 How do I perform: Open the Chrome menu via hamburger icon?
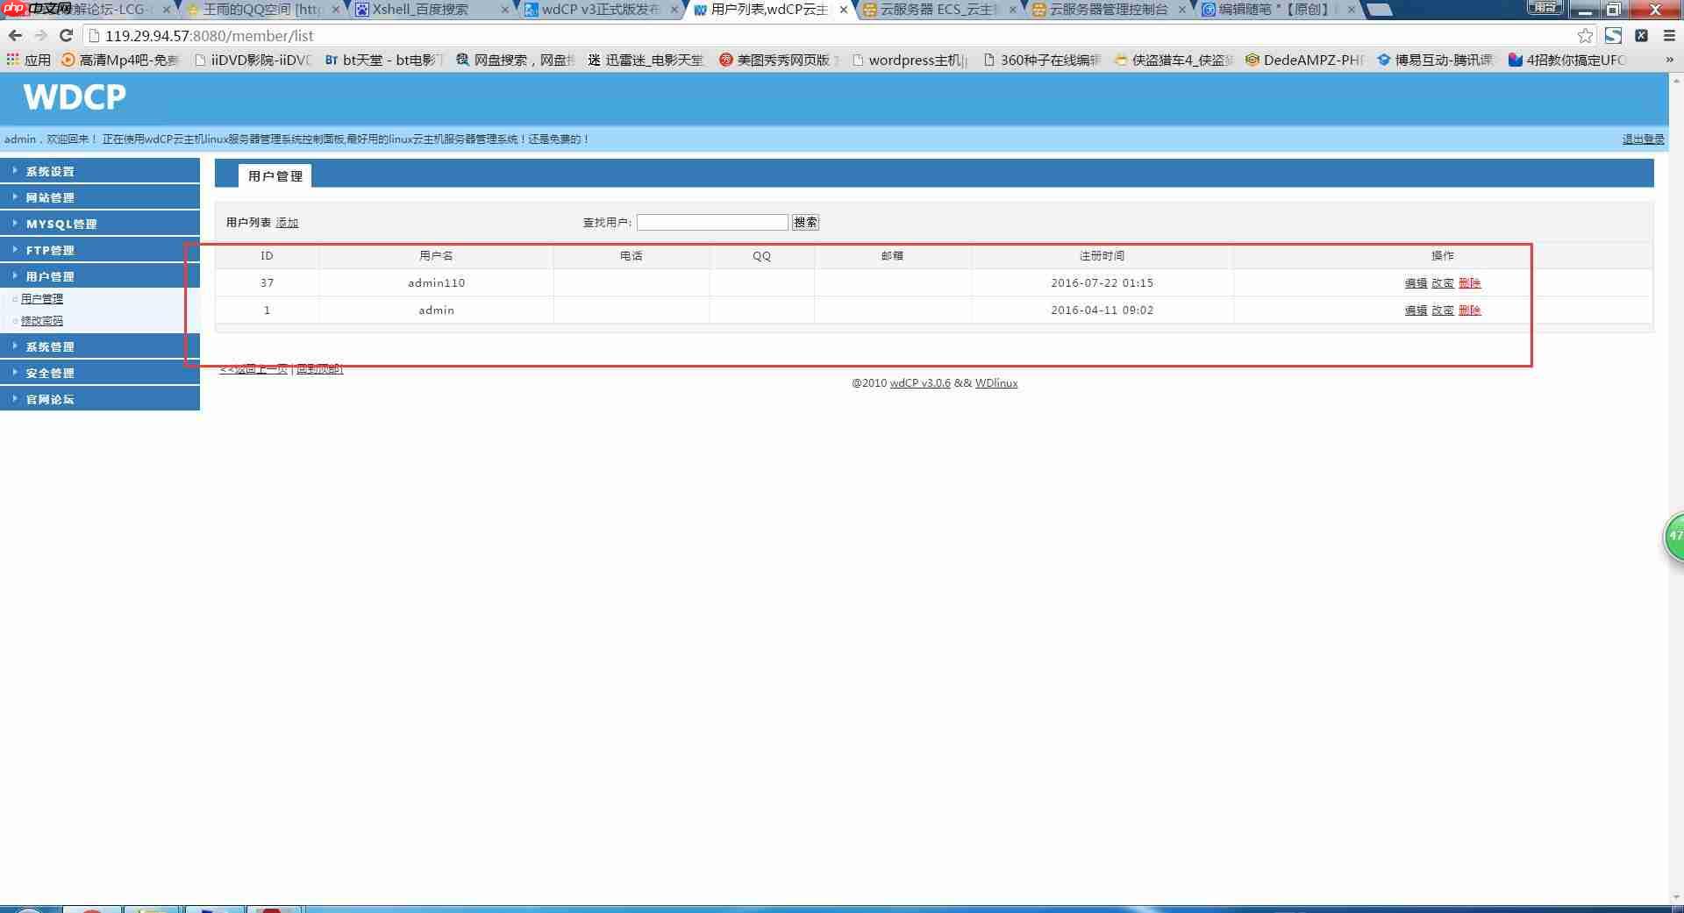point(1667,36)
